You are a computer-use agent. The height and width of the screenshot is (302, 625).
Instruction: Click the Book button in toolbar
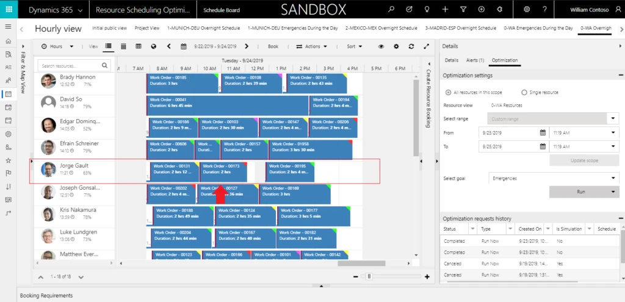[x=273, y=46]
